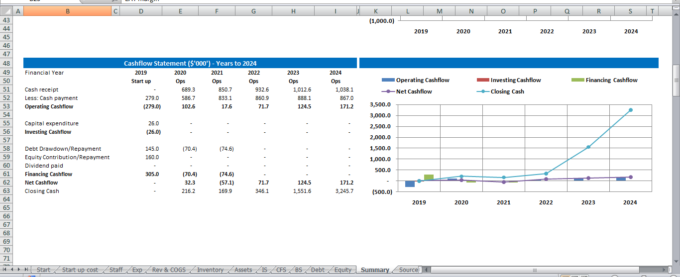680x277 pixels.
Task: Open the Source sheet tab
Action: tap(408, 270)
